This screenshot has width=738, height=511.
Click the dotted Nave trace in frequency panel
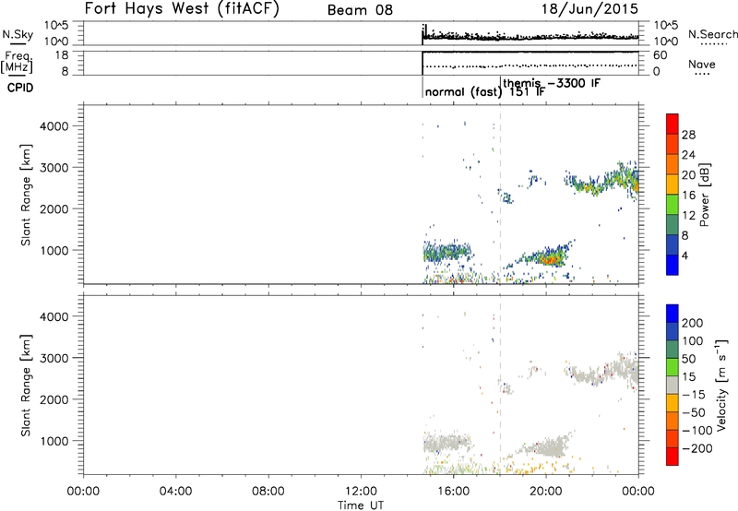click(x=531, y=65)
